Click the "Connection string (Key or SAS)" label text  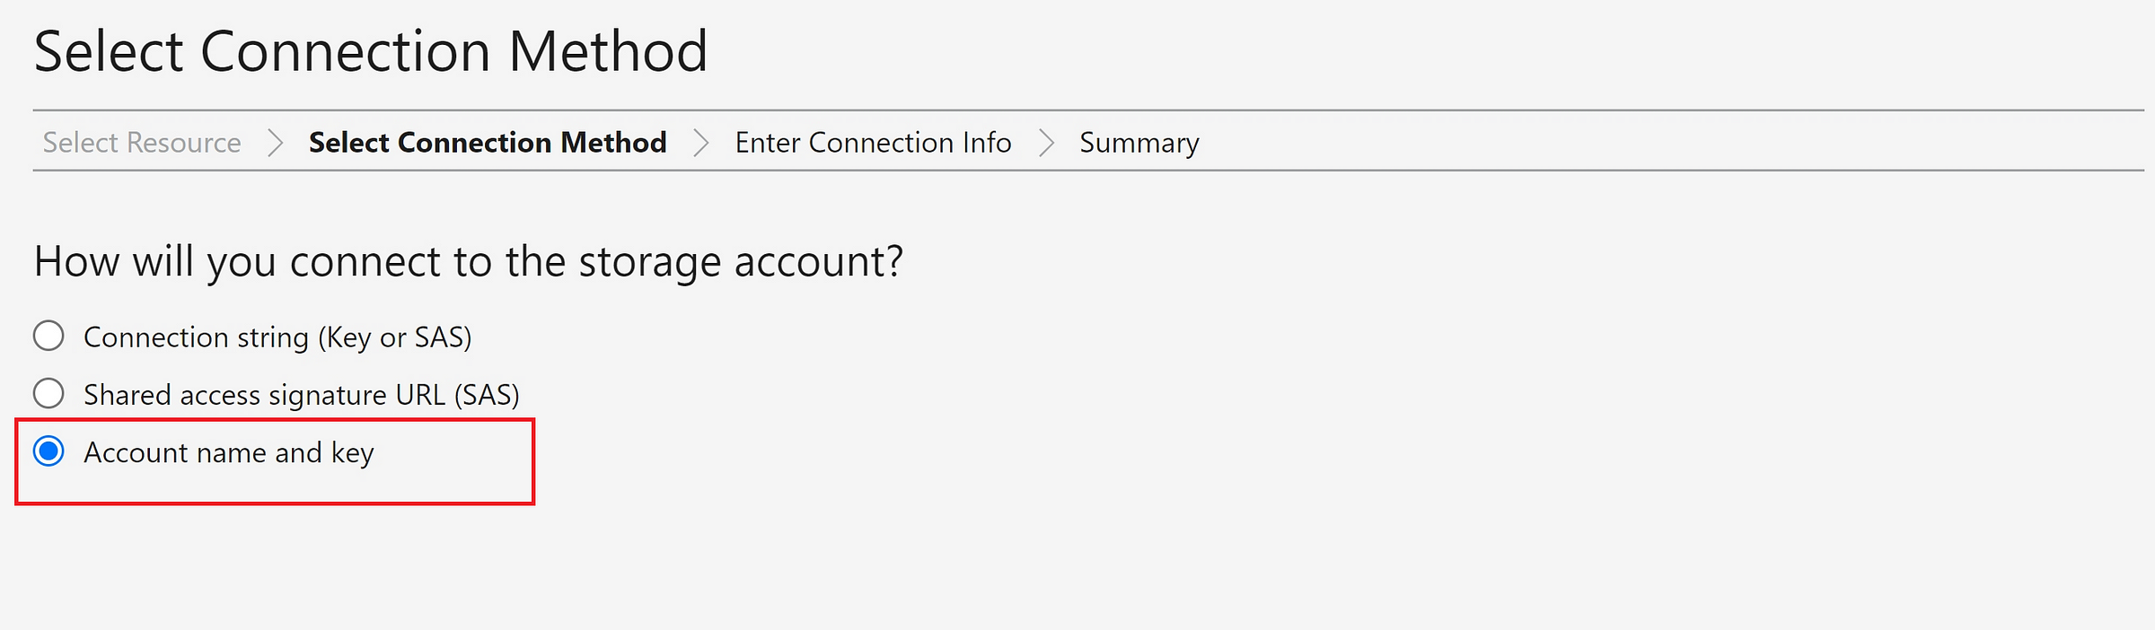277,337
